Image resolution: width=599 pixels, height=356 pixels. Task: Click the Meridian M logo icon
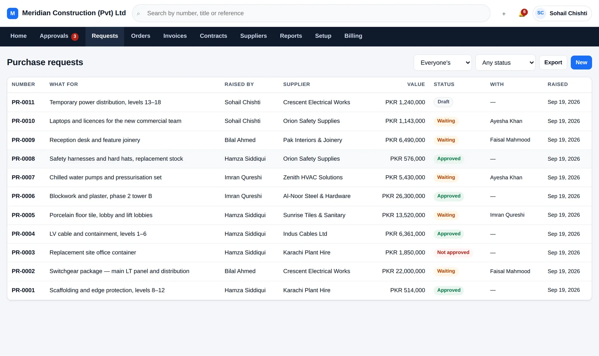12,13
